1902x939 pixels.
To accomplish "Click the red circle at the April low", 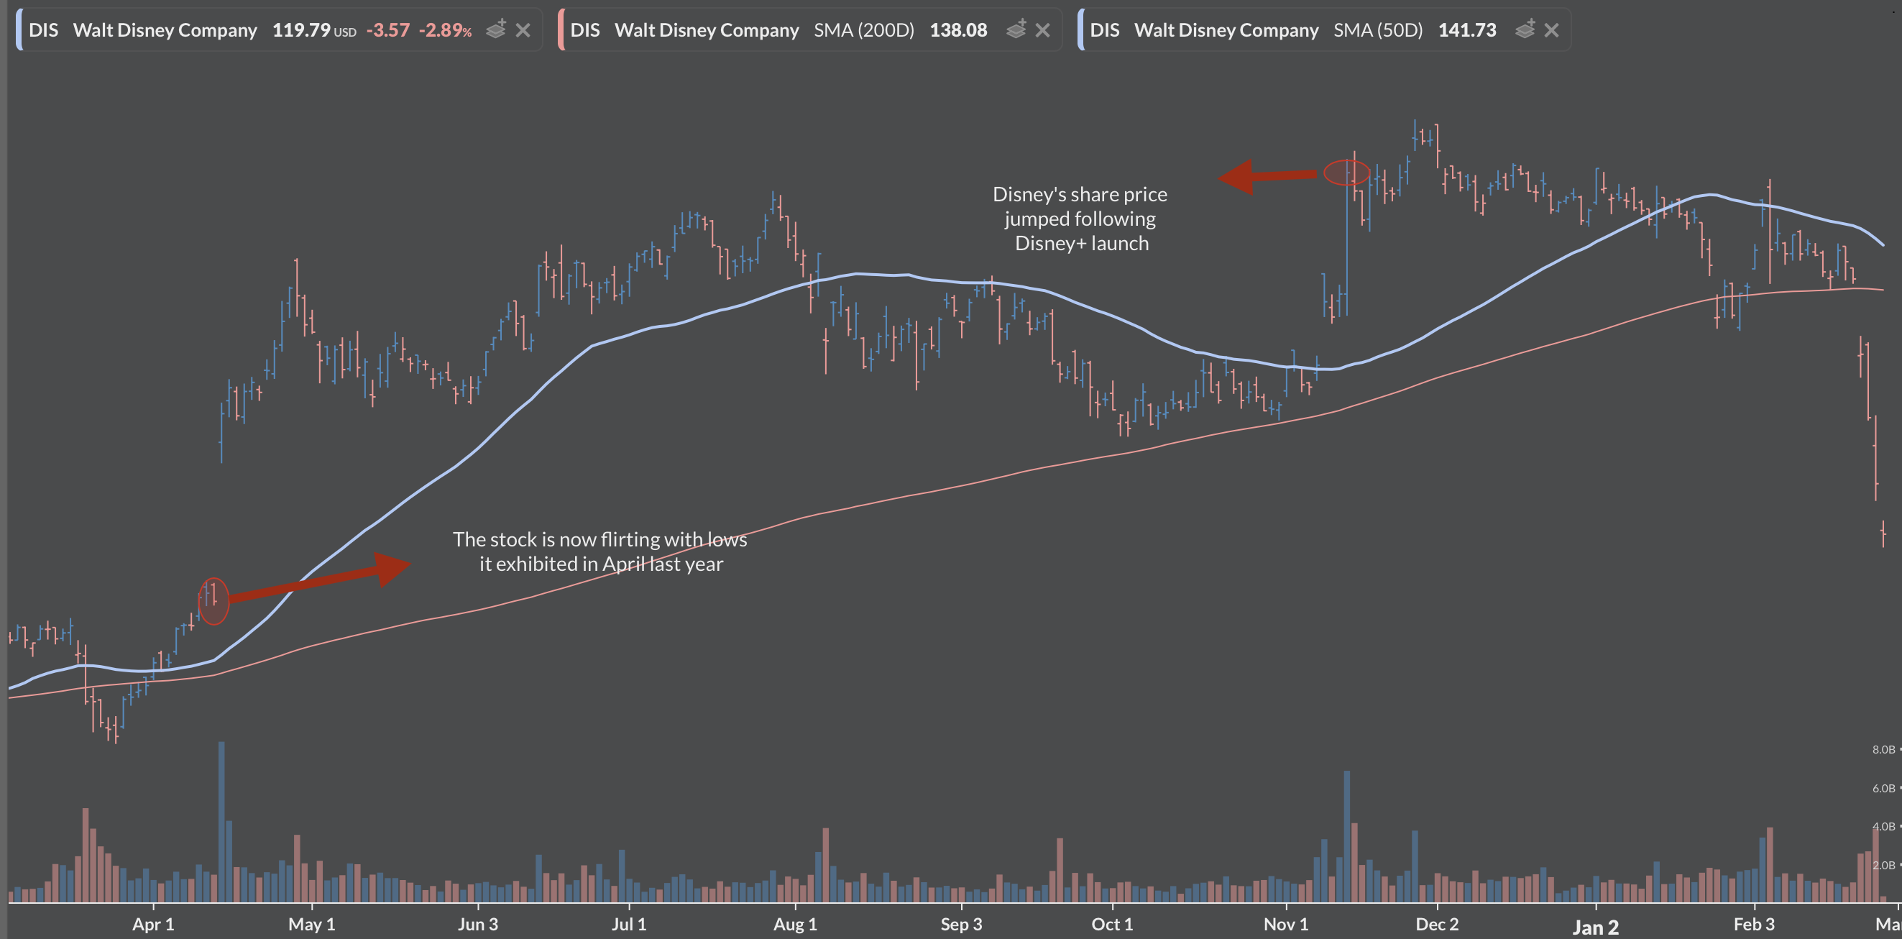I will coord(213,600).
